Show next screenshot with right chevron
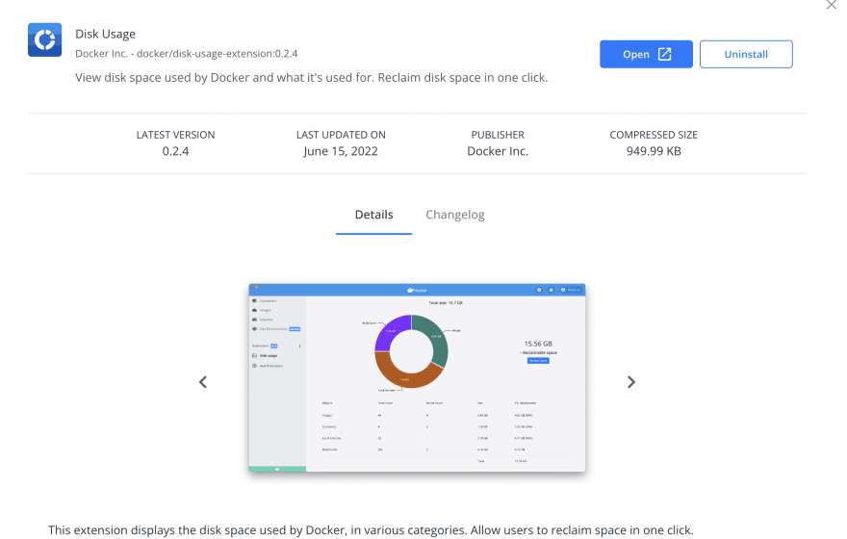 [631, 382]
